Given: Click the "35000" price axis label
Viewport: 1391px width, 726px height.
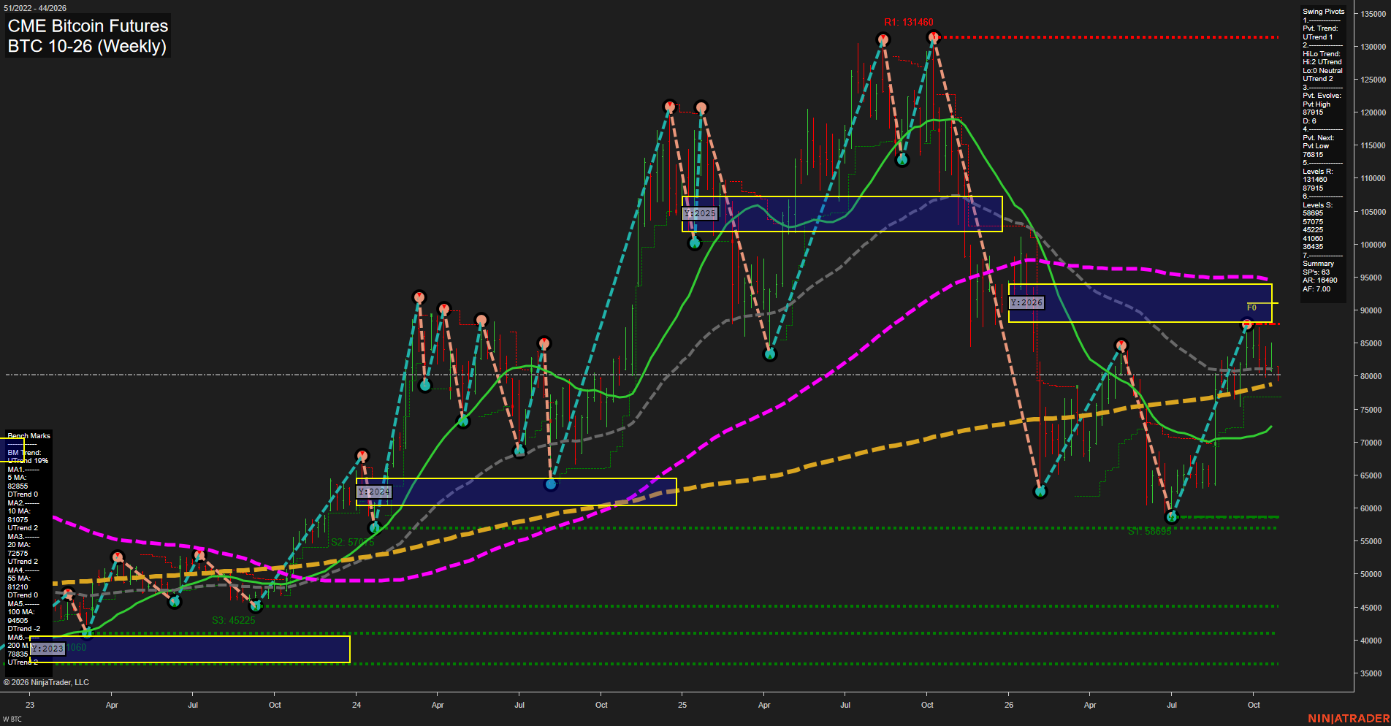Looking at the screenshot, I should [1371, 673].
